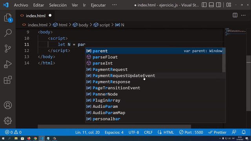Open editor More Actions ellipsis
The width and height of the screenshot is (251, 141).
[x=243, y=15]
